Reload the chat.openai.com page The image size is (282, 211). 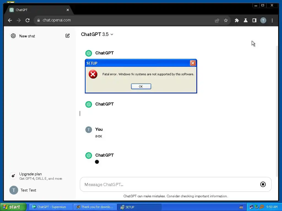point(28,20)
